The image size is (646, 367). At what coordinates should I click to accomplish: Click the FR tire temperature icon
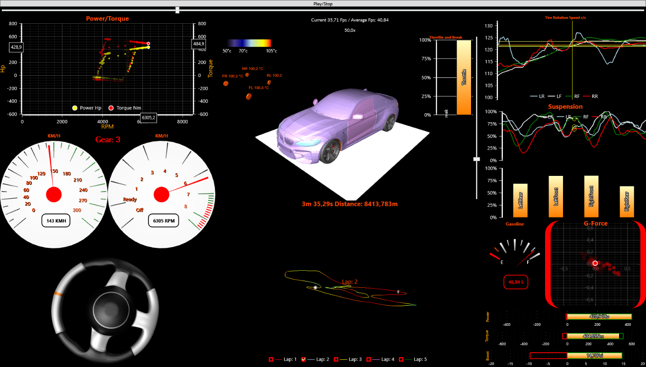(226, 84)
